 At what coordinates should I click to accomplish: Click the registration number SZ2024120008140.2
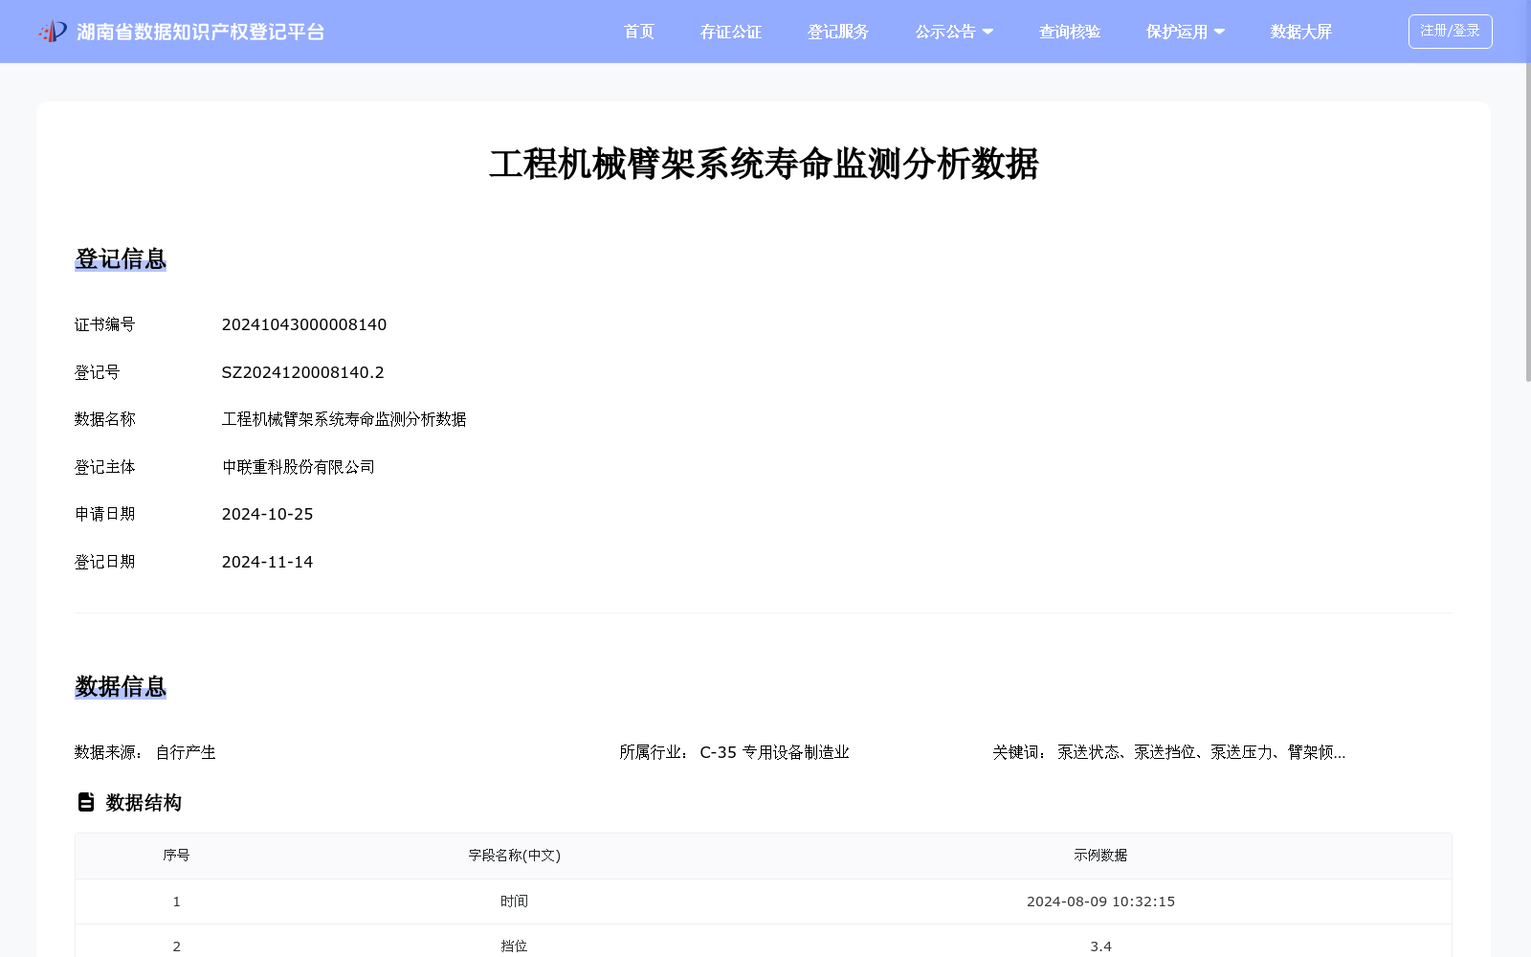coord(303,372)
